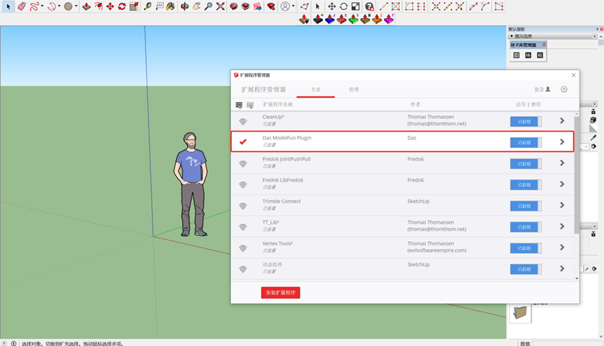Pick the pink Eraser tool
Viewport: 604px width, 346px height.
(22, 6)
